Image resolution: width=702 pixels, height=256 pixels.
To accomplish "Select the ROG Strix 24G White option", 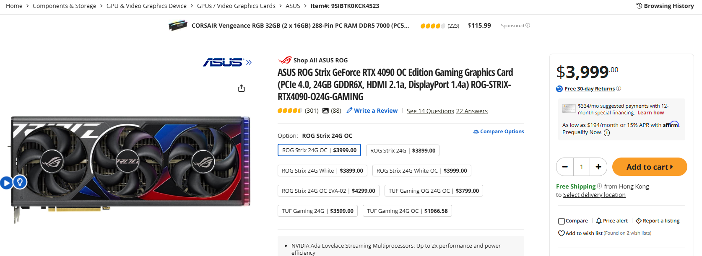I will coord(322,171).
